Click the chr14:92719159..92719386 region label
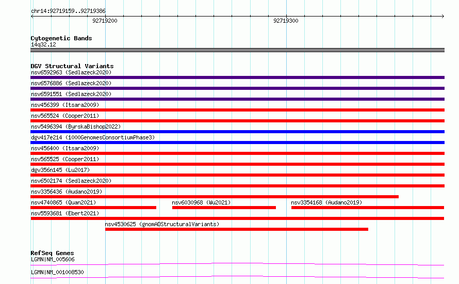 click(x=68, y=11)
